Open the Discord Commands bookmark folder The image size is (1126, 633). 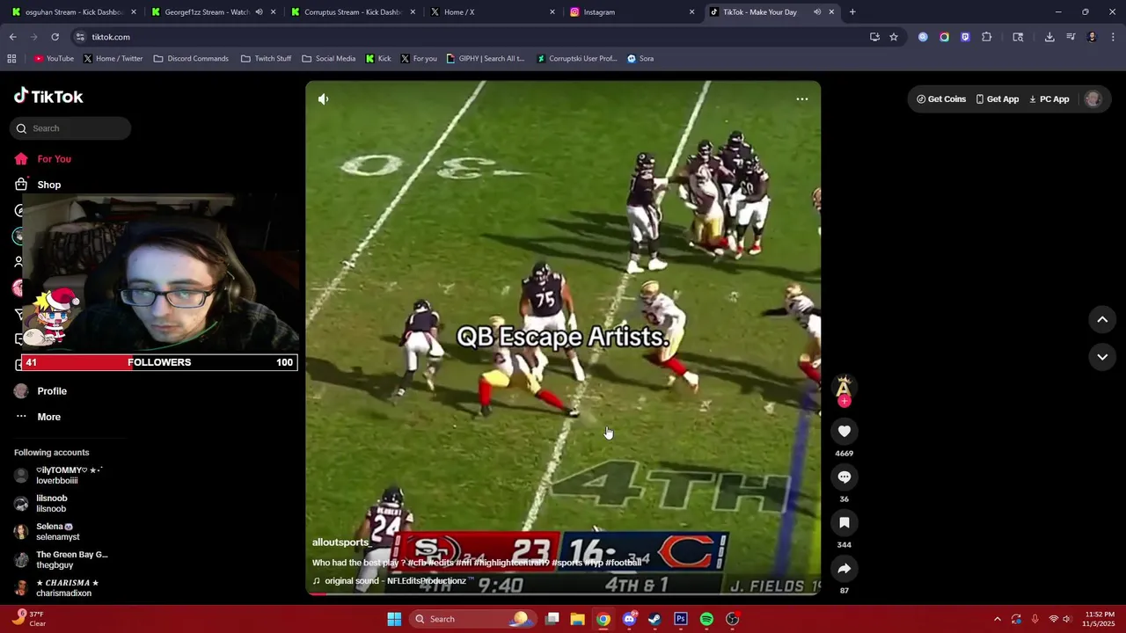click(191, 59)
